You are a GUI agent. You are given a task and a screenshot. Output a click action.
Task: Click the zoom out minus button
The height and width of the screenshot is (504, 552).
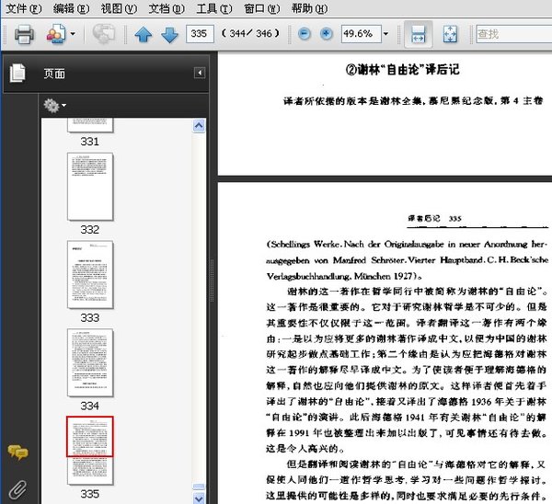(305, 34)
